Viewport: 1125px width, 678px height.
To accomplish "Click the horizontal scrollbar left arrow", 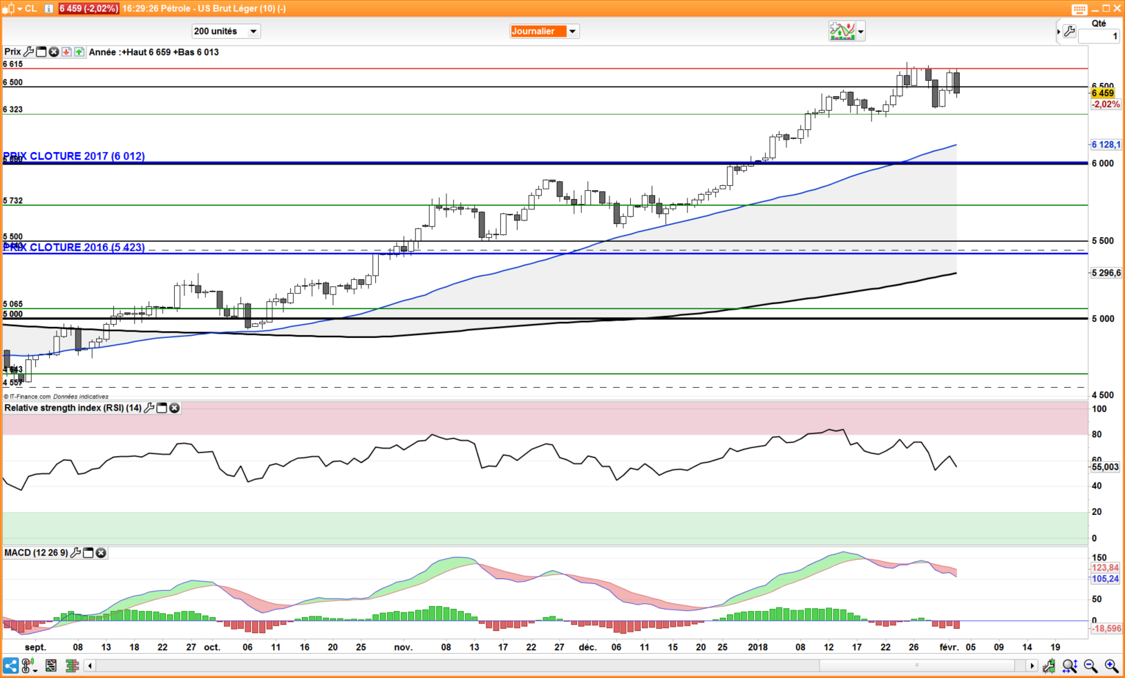I will (90, 666).
